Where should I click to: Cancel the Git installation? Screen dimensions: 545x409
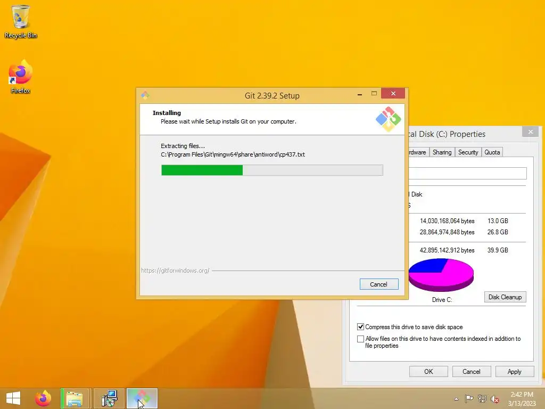coord(379,284)
